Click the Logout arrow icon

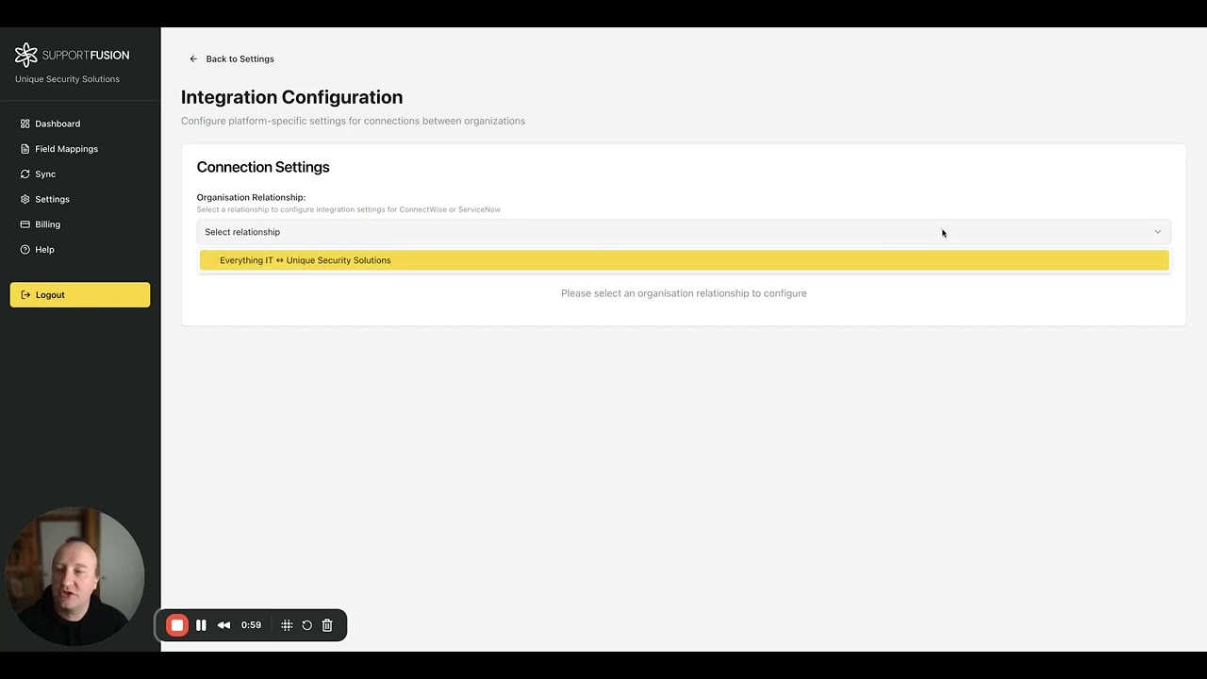point(25,295)
